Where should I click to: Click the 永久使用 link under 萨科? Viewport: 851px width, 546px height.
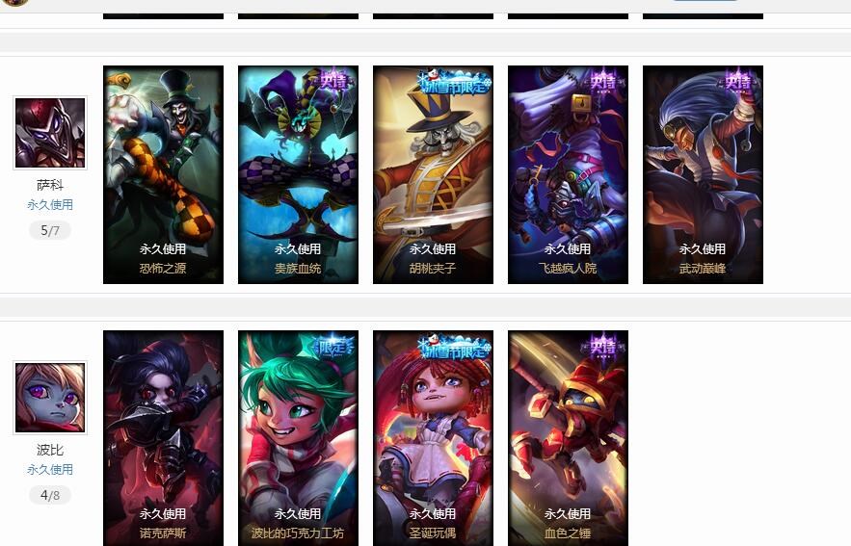click(x=50, y=204)
